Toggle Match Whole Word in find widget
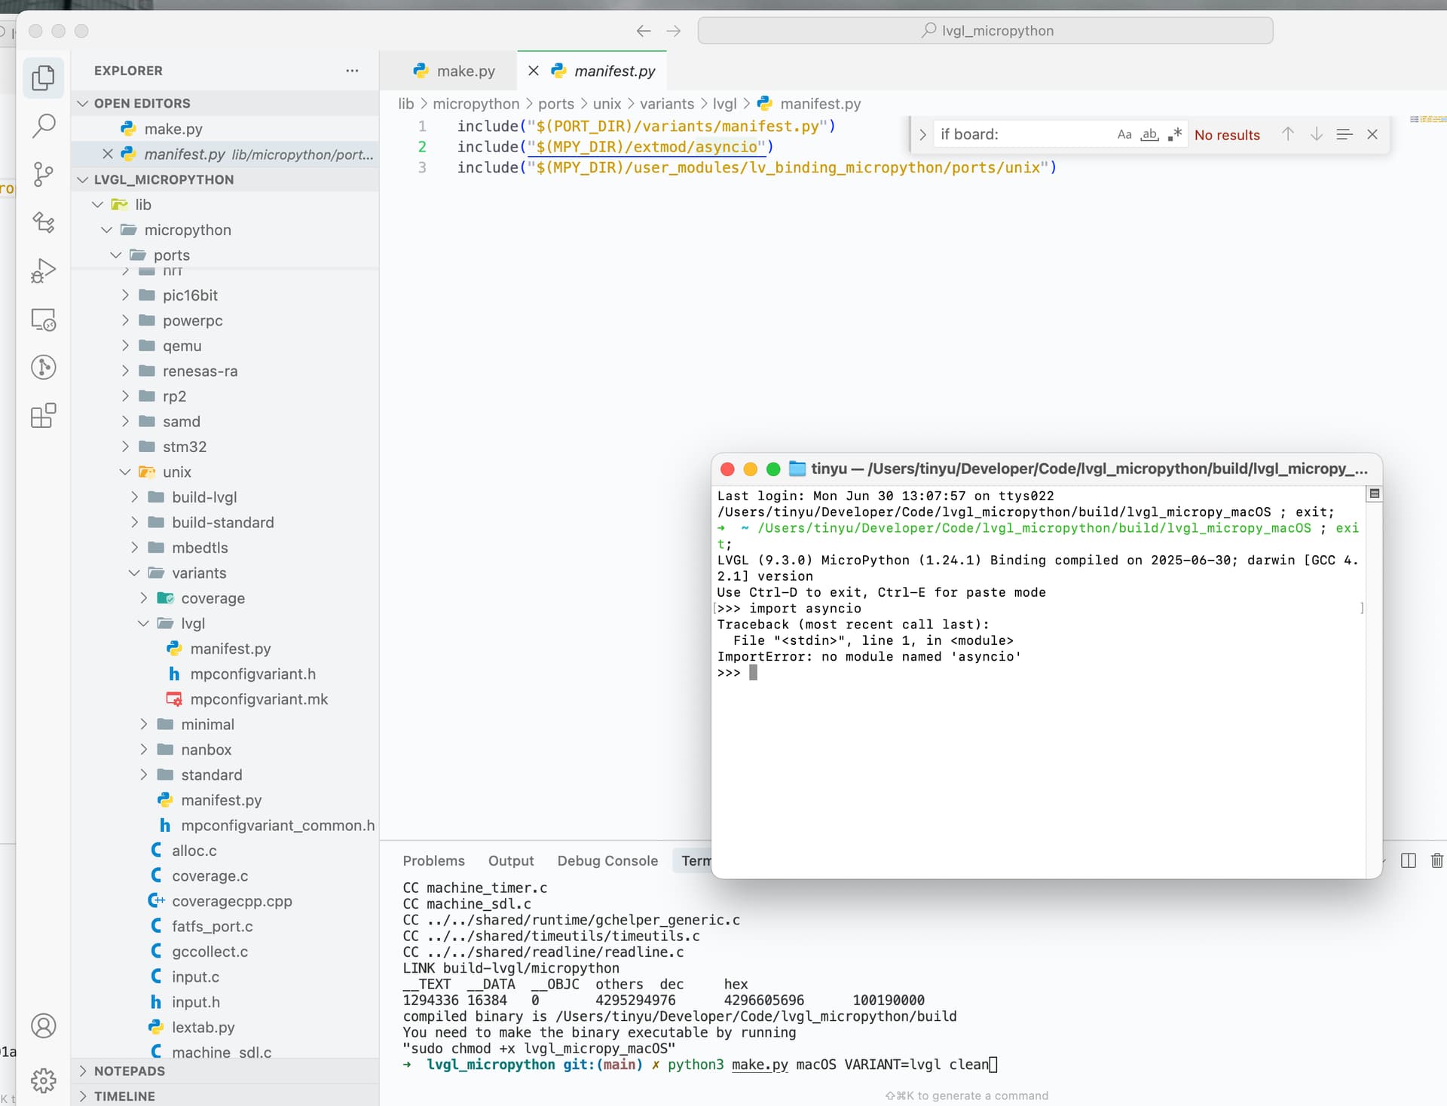1447x1106 pixels. pos(1149,134)
